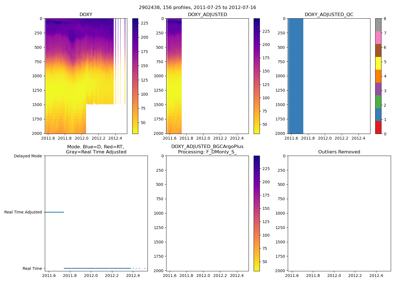395x282 pixels.
Task: Click the 'Delayed Mode' axis label
Action: pos(28,156)
